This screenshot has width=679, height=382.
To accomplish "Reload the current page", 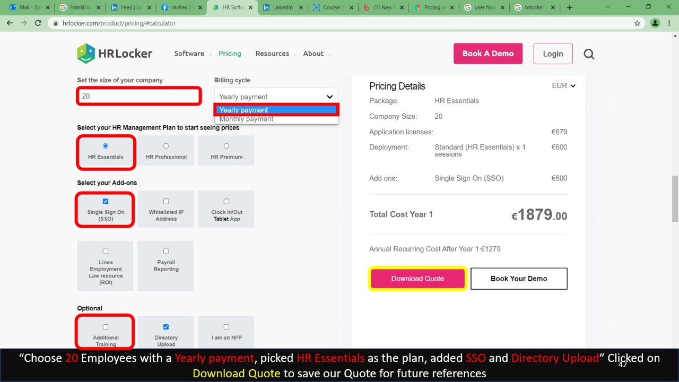I will (38, 23).
